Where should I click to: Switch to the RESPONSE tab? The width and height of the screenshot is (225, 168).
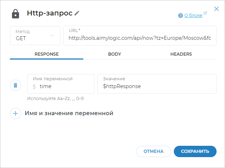(47, 54)
